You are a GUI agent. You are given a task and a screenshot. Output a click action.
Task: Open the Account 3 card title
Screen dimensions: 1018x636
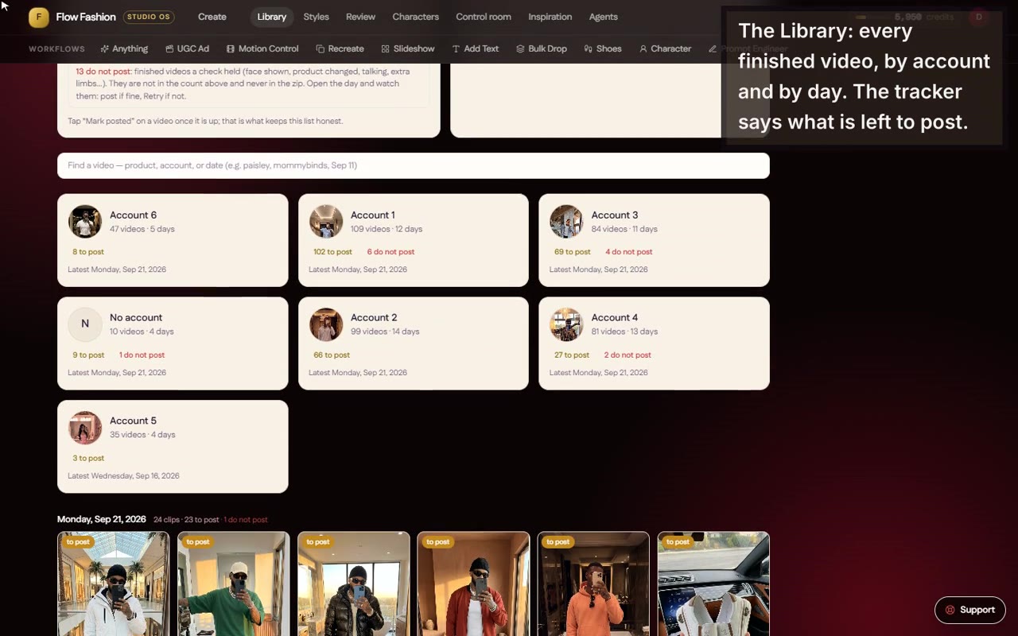tap(614, 215)
